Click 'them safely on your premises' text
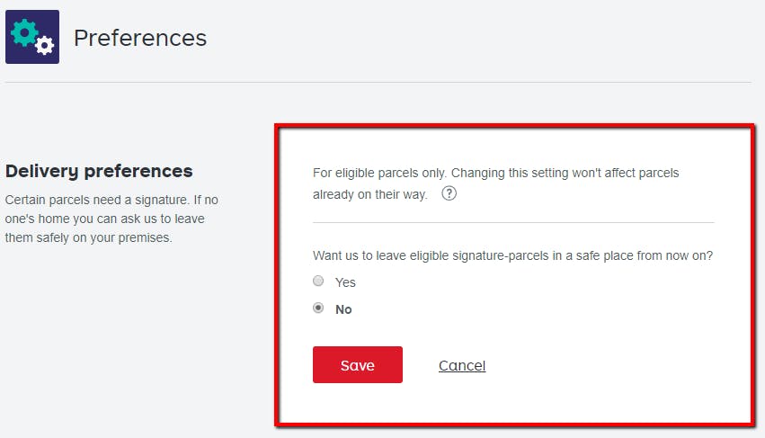This screenshot has height=438, width=765. click(88, 237)
